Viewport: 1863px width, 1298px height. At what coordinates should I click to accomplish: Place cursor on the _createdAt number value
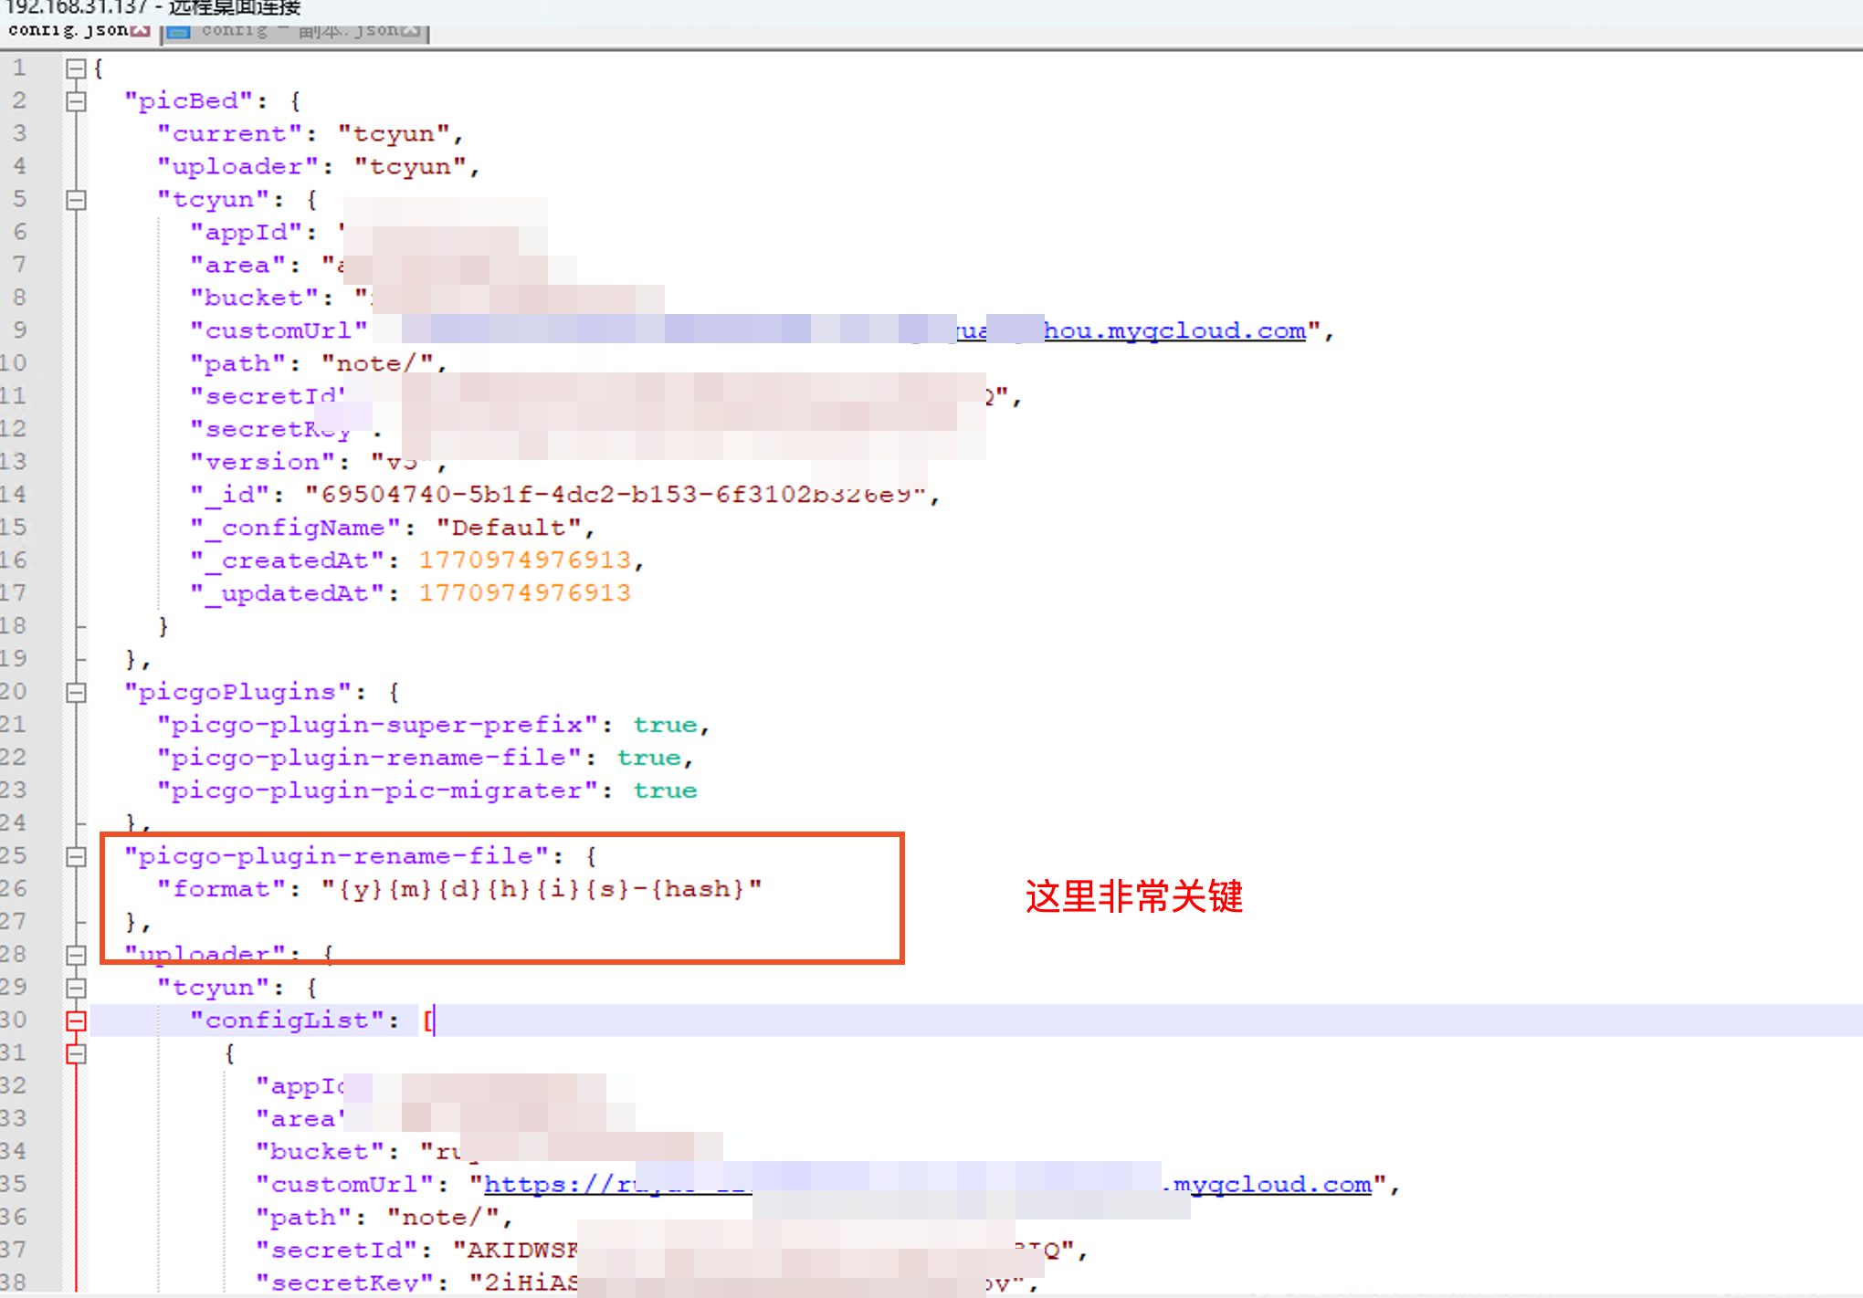[x=525, y=560]
